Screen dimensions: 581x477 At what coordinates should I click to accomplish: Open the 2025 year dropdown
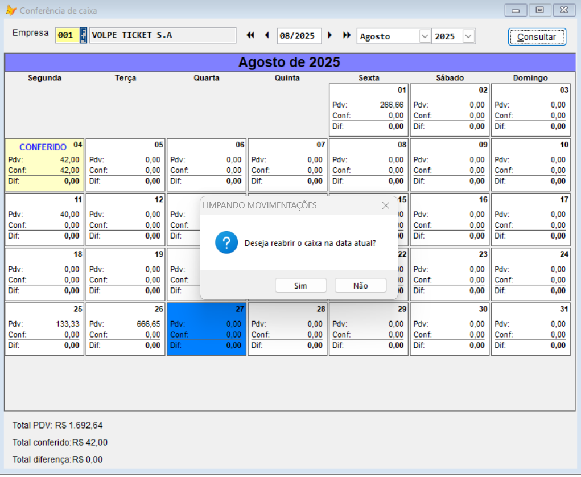point(468,36)
